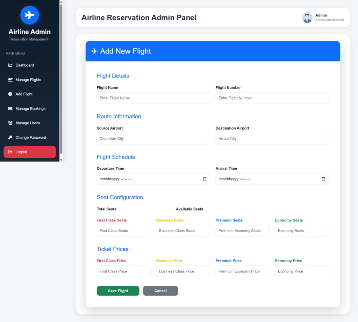Screen dimensions: 358x322
Task: Click the Flight Details section heading
Action: click(113, 76)
